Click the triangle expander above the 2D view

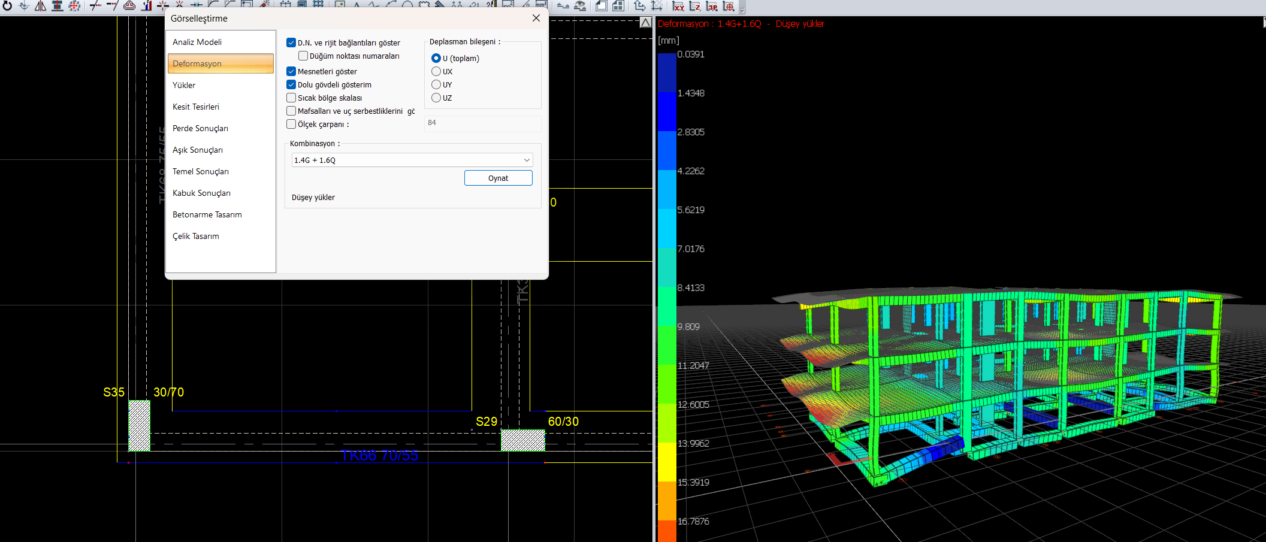pos(645,23)
